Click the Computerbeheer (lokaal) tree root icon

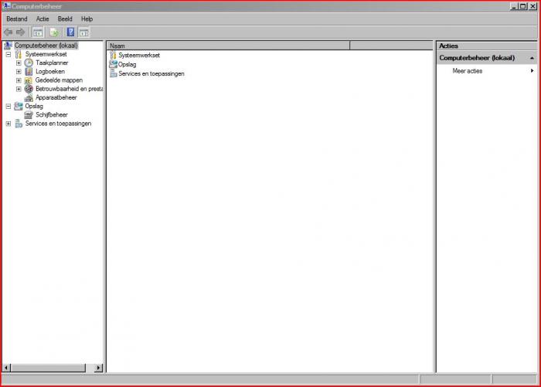point(8,46)
